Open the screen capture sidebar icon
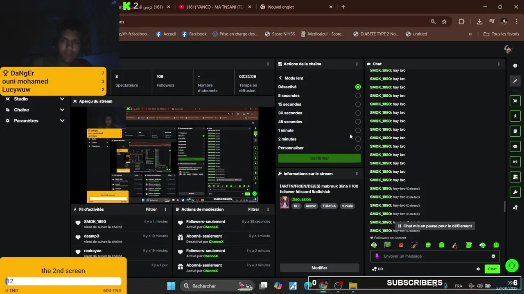 (515, 101)
